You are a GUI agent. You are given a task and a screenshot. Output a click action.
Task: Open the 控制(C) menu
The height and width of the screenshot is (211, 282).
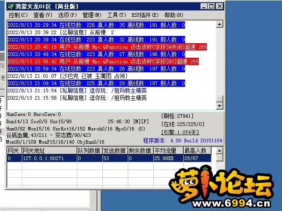pyautogui.click(x=18, y=15)
